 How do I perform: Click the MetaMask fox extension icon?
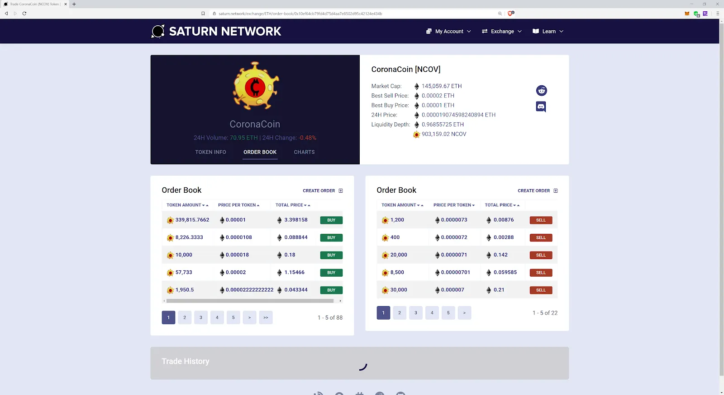point(687,14)
